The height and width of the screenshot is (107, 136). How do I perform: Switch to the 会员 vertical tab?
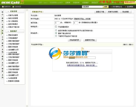[2, 38]
